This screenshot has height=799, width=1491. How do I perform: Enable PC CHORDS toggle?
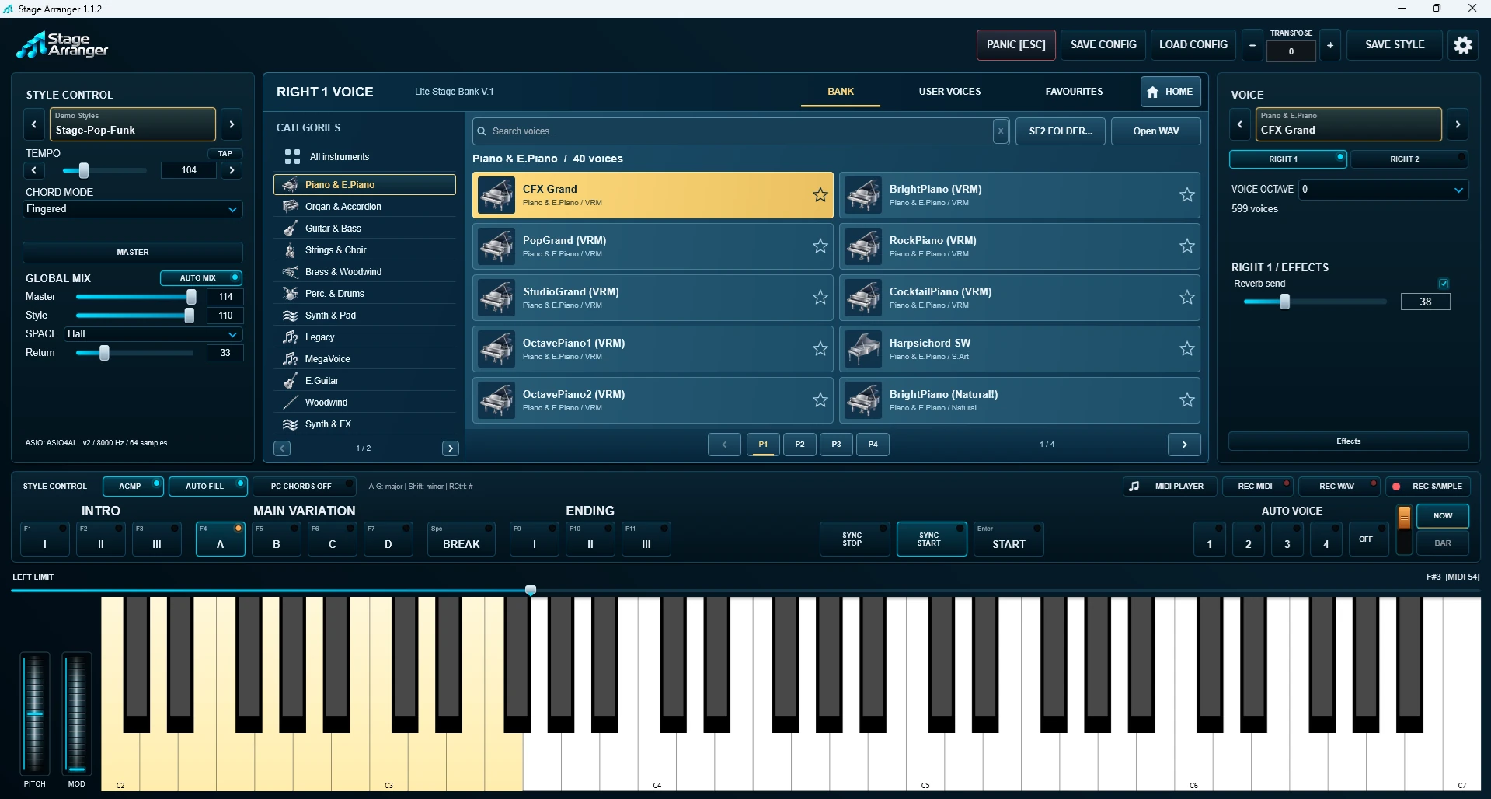click(x=305, y=487)
